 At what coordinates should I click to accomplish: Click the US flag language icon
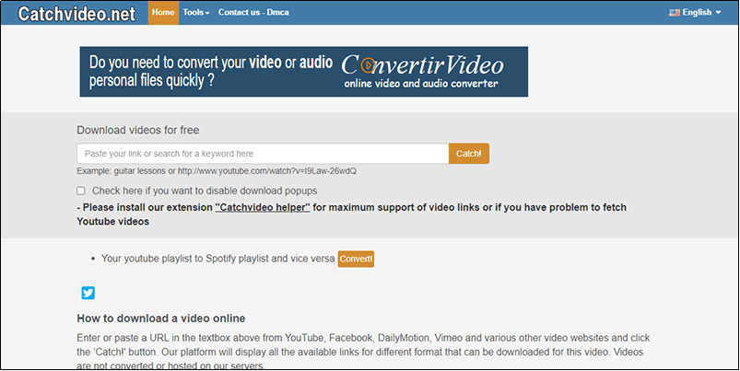674,13
